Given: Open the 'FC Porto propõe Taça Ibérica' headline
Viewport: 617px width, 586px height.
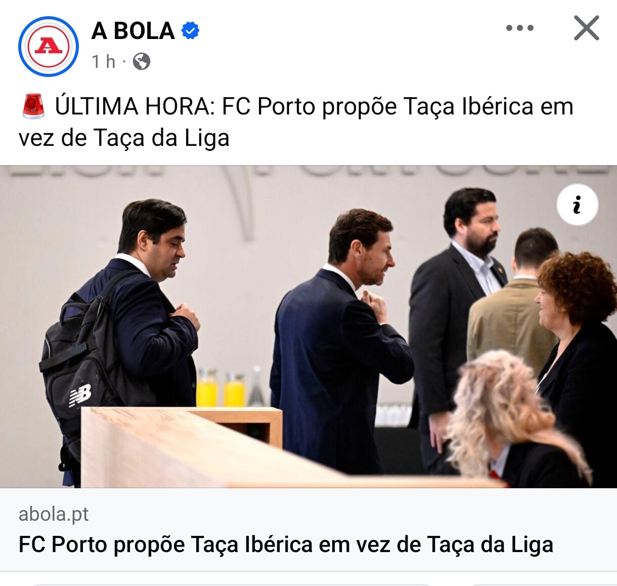Looking at the screenshot, I should click(x=286, y=544).
